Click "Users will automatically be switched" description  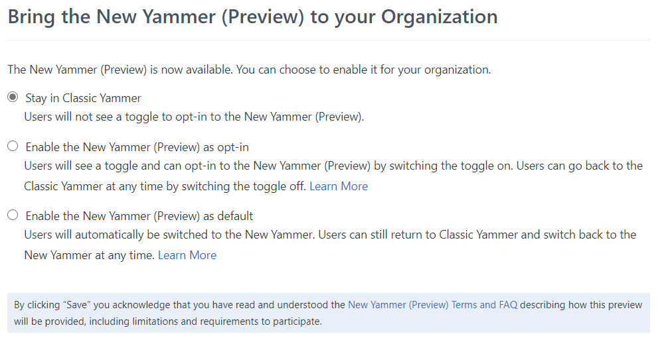pos(199,235)
